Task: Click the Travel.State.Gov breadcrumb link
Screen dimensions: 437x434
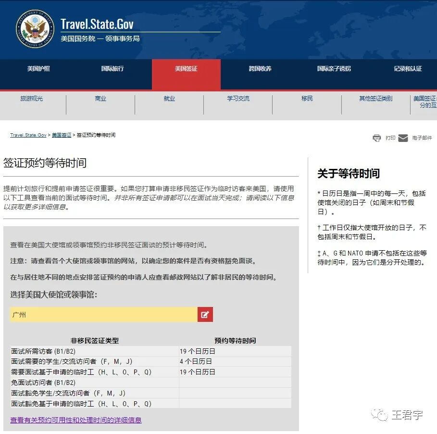Action: [x=28, y=135]
